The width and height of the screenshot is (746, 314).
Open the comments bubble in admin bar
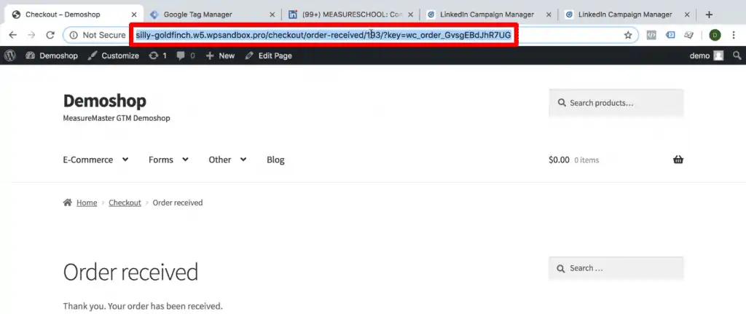click(186, 55)
